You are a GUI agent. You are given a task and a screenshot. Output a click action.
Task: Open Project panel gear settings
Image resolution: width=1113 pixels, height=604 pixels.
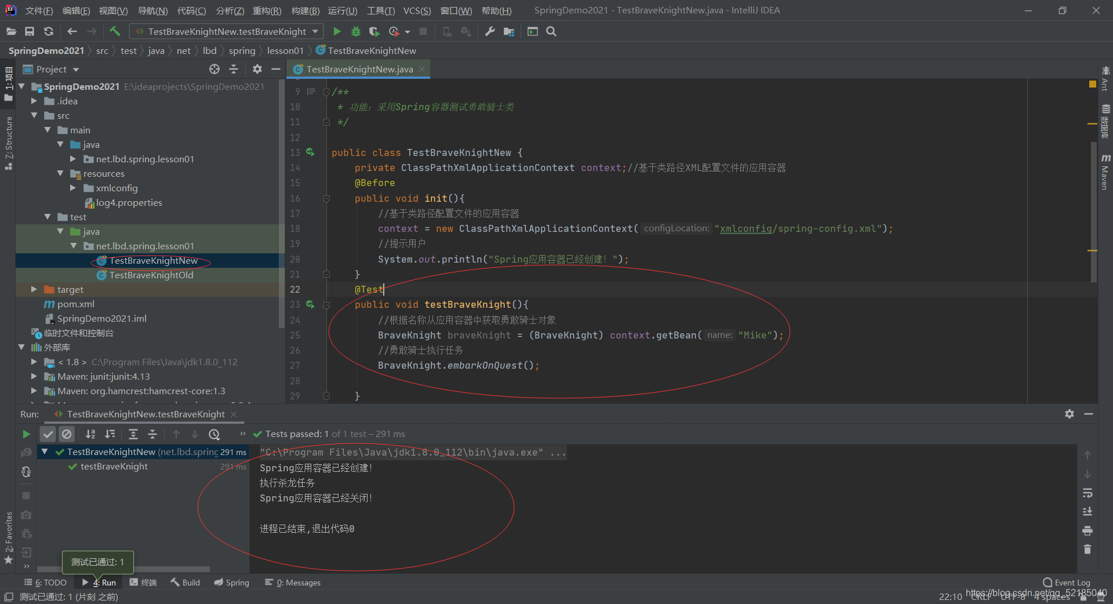click(x=257, y=69)
